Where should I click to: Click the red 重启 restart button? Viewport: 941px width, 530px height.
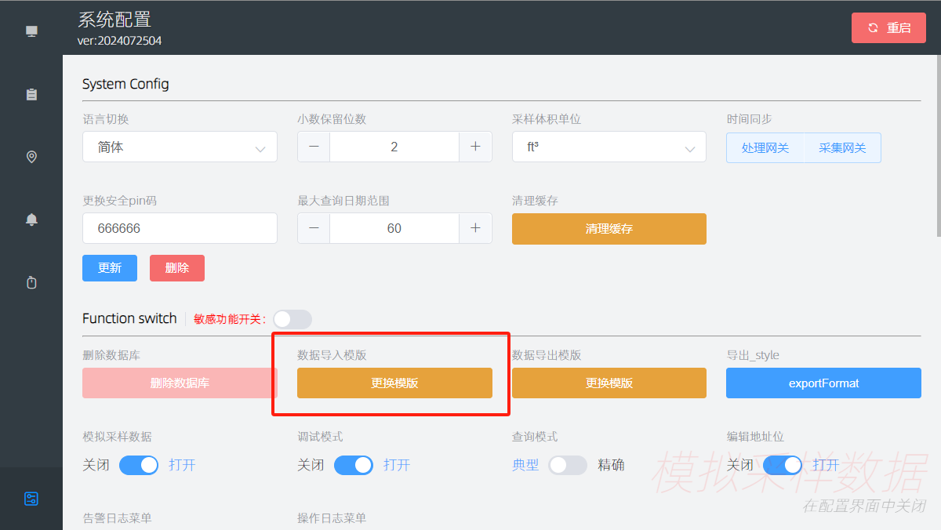(888, 27)
